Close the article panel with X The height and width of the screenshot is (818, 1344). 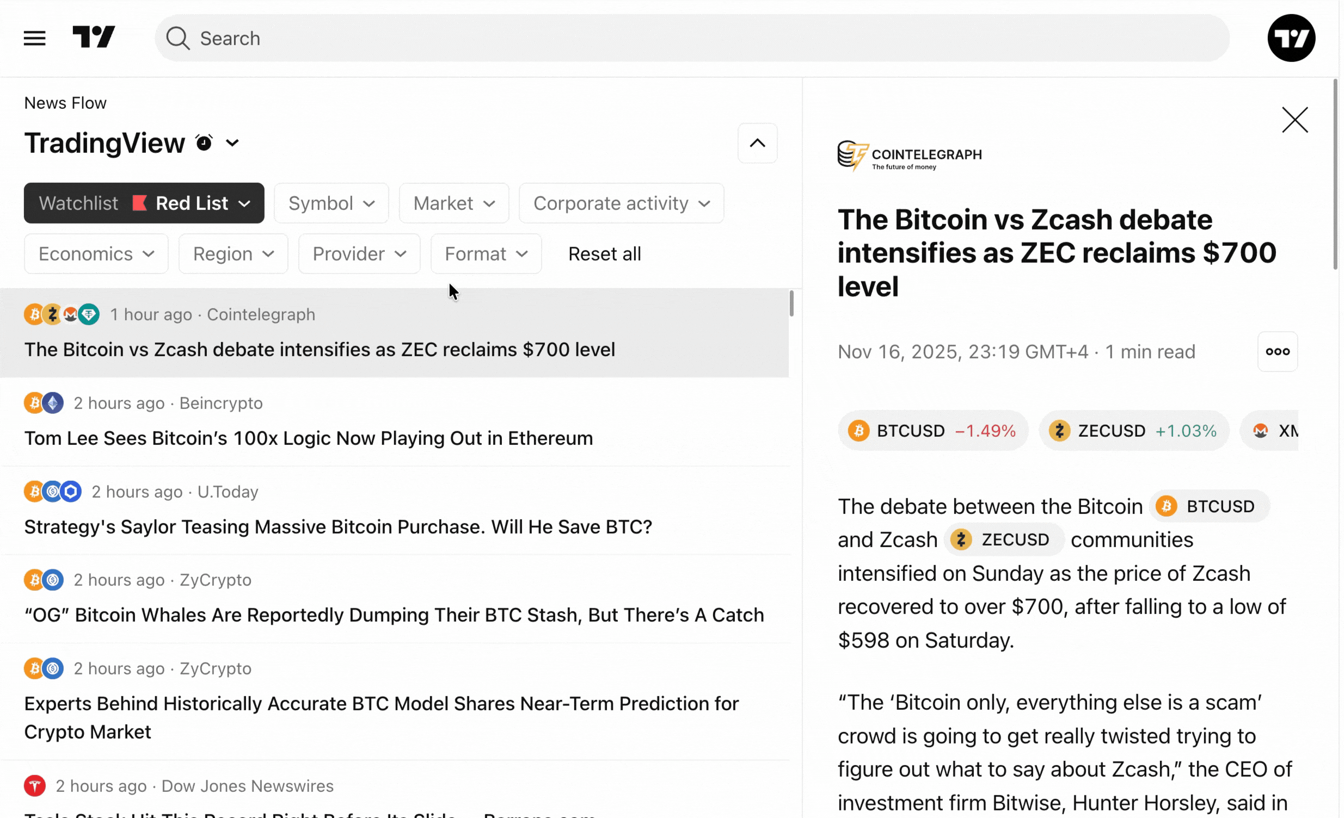1294,120
